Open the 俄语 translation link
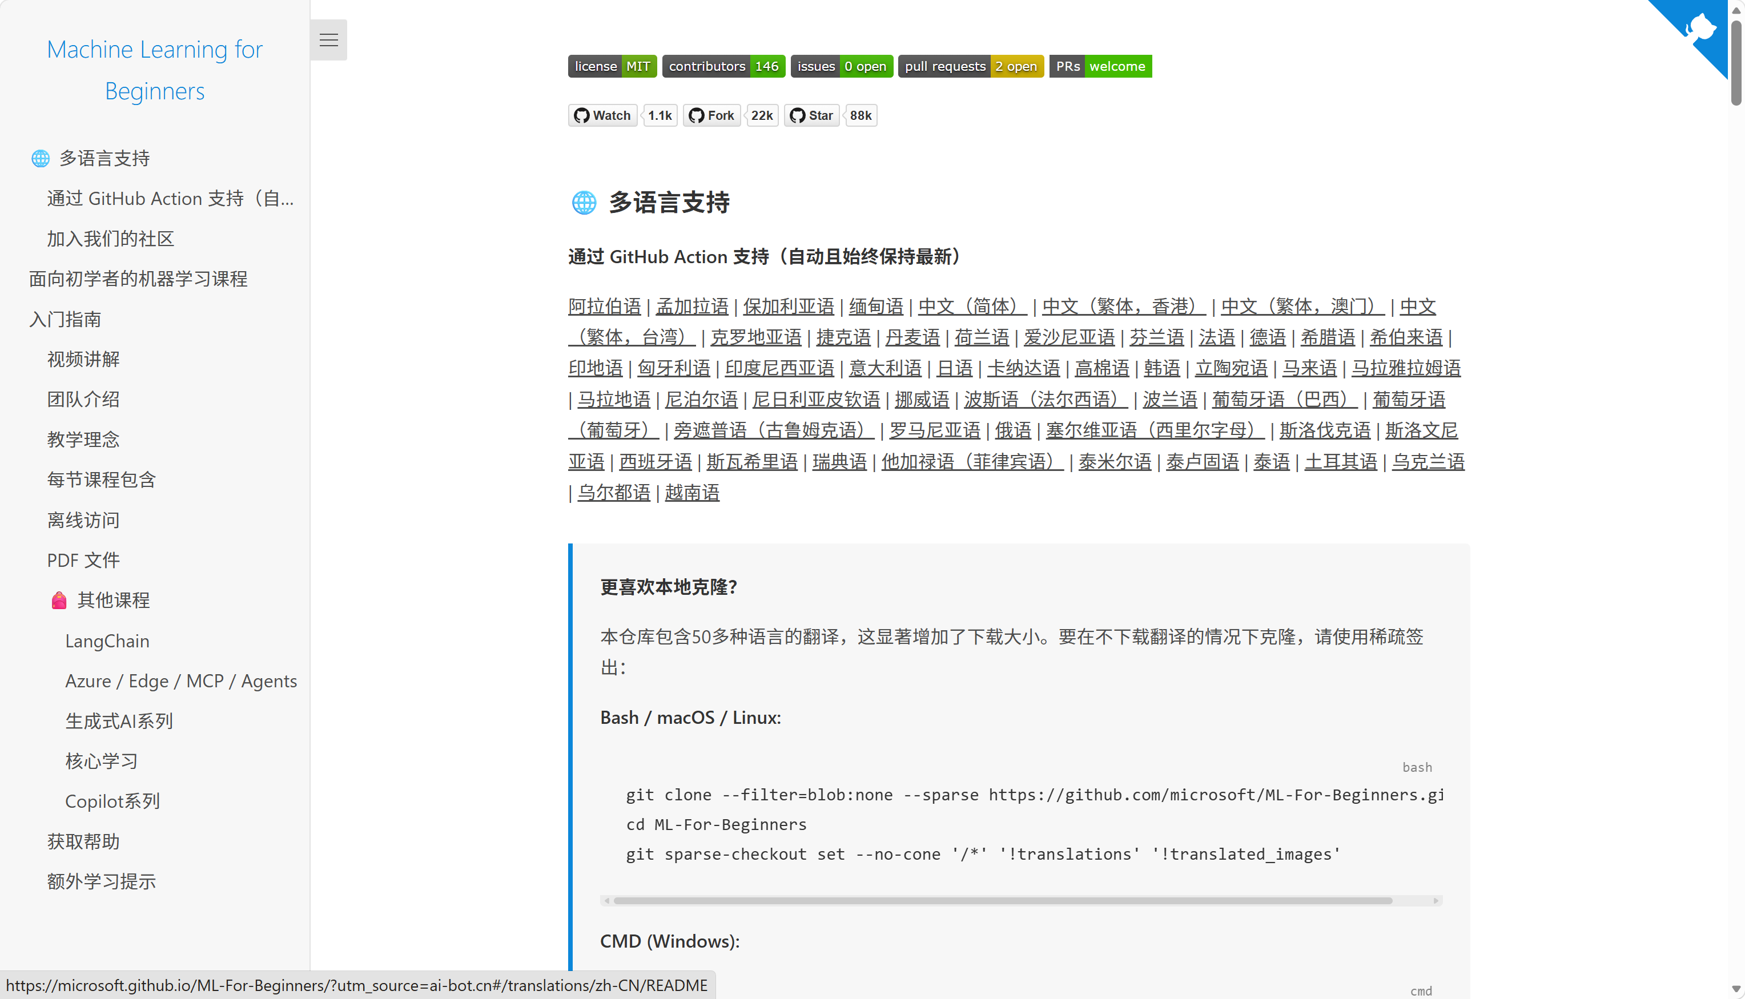The width and height of the screenshot is (1745, 999). tap(1014, 430)
